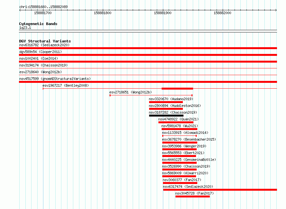Image resolution: width=286 pixels, height=209 pixels.
Task: Click esv3678270 (Besenbacher2015) label
Action: click(189, 139)
